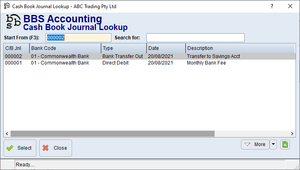Click the Date column header
Image resolution: width=300 pixels, height=170 pixels.
pos(166,48)
